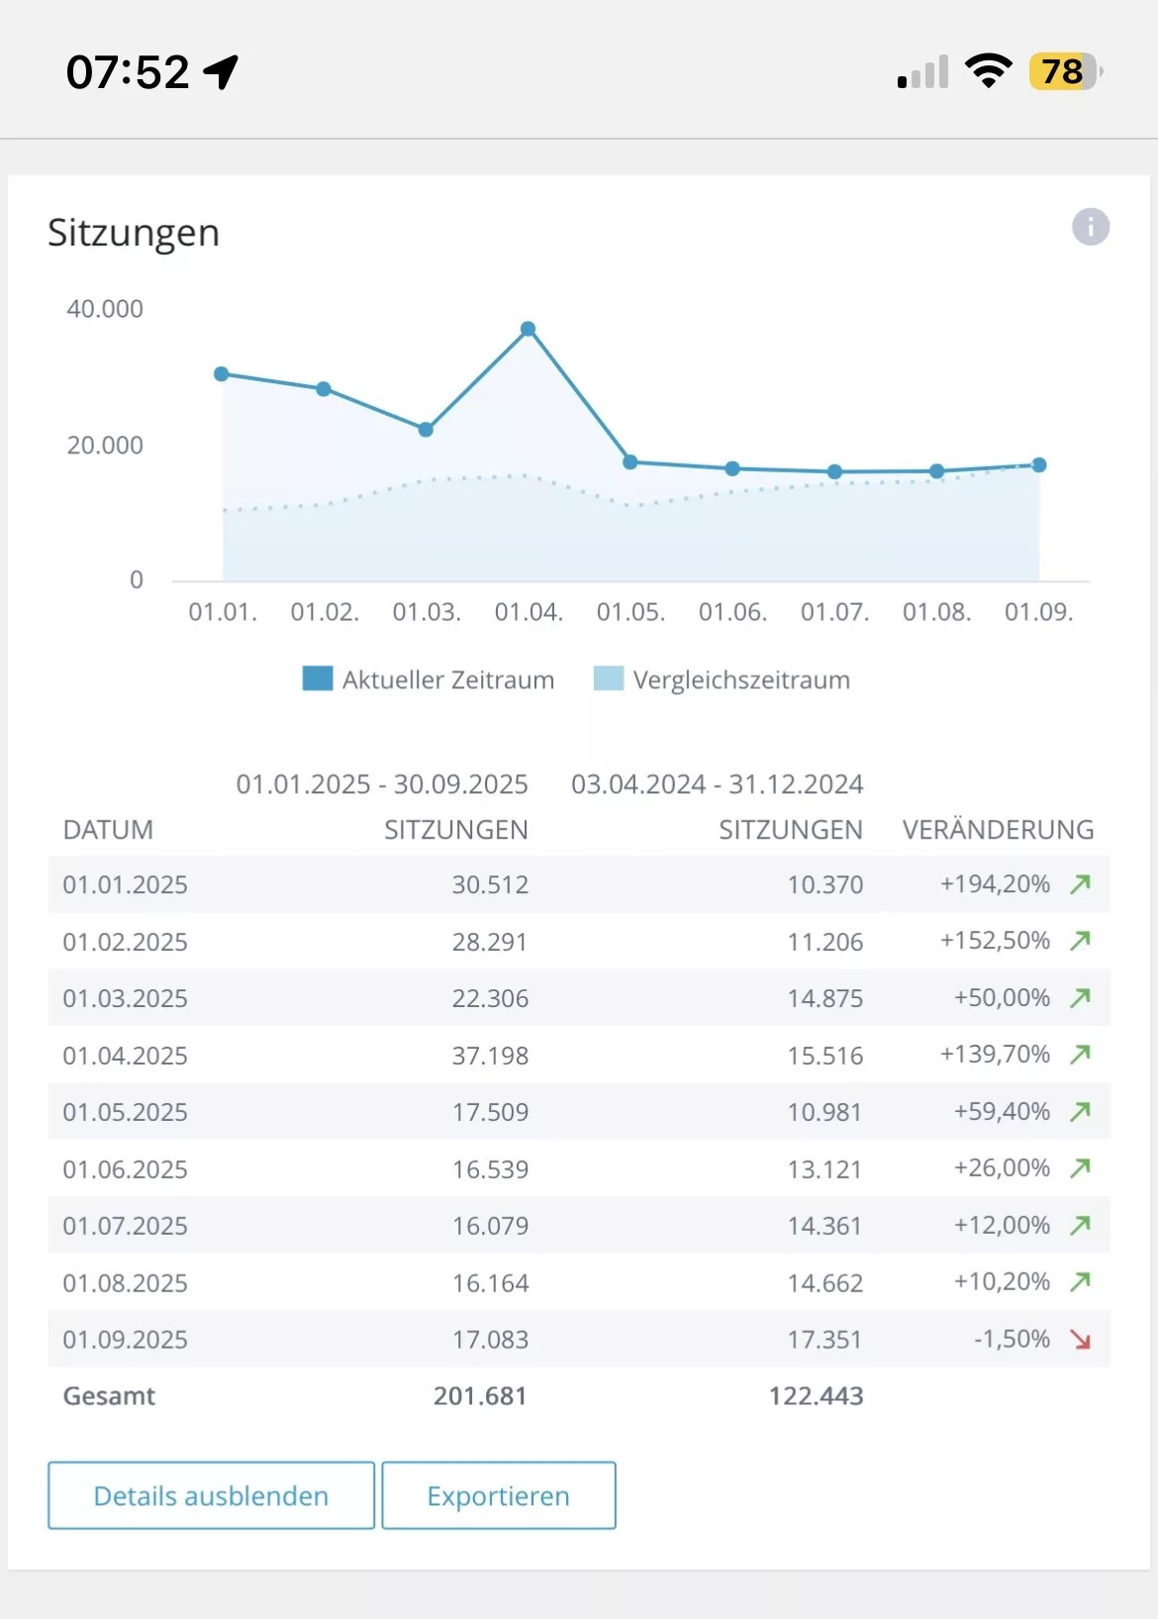Select the 01.01. chart data point
This screenshot has height=1619, width=1158.
222,374
